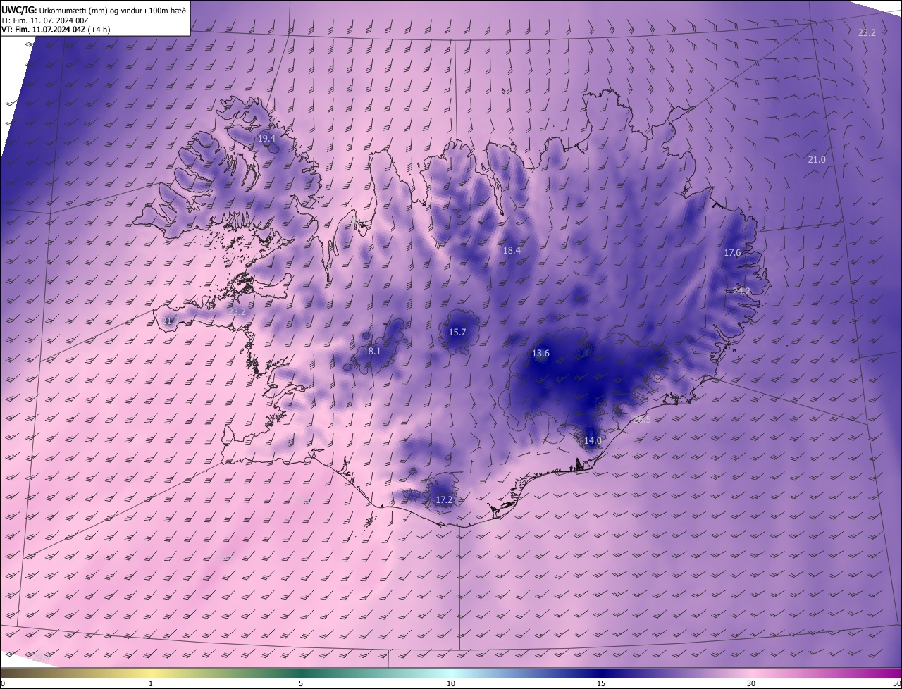Click the 21.0 value over the northeast ocean
Screen dimensions: 902x689
coord(816,160)
